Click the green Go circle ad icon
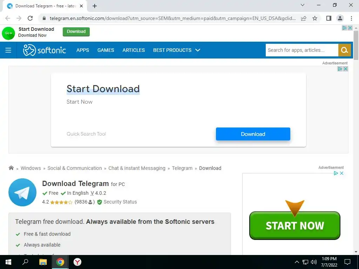 [8, 33]
